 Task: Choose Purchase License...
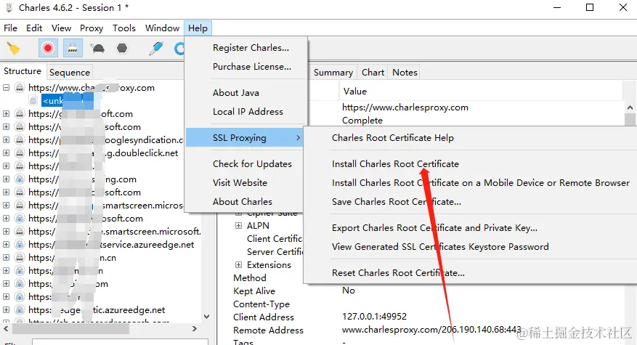[x=252, y=66]
